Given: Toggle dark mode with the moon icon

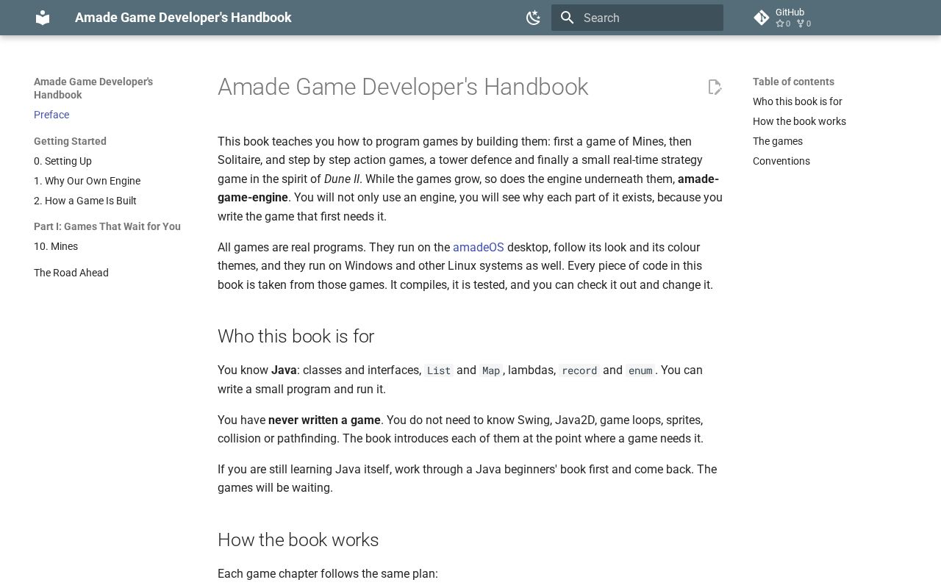Looking at the screenshot, I should coord(534,18).
